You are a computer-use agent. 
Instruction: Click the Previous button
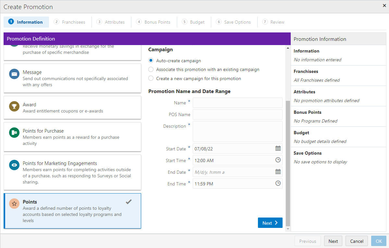(x=308, y=241)
